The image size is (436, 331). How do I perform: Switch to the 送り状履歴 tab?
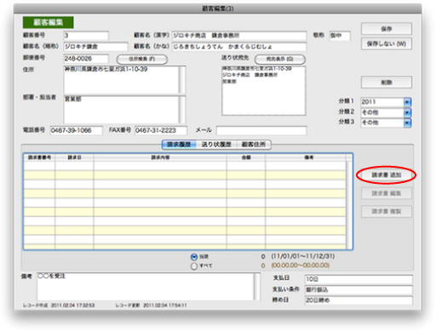point(216,145)
